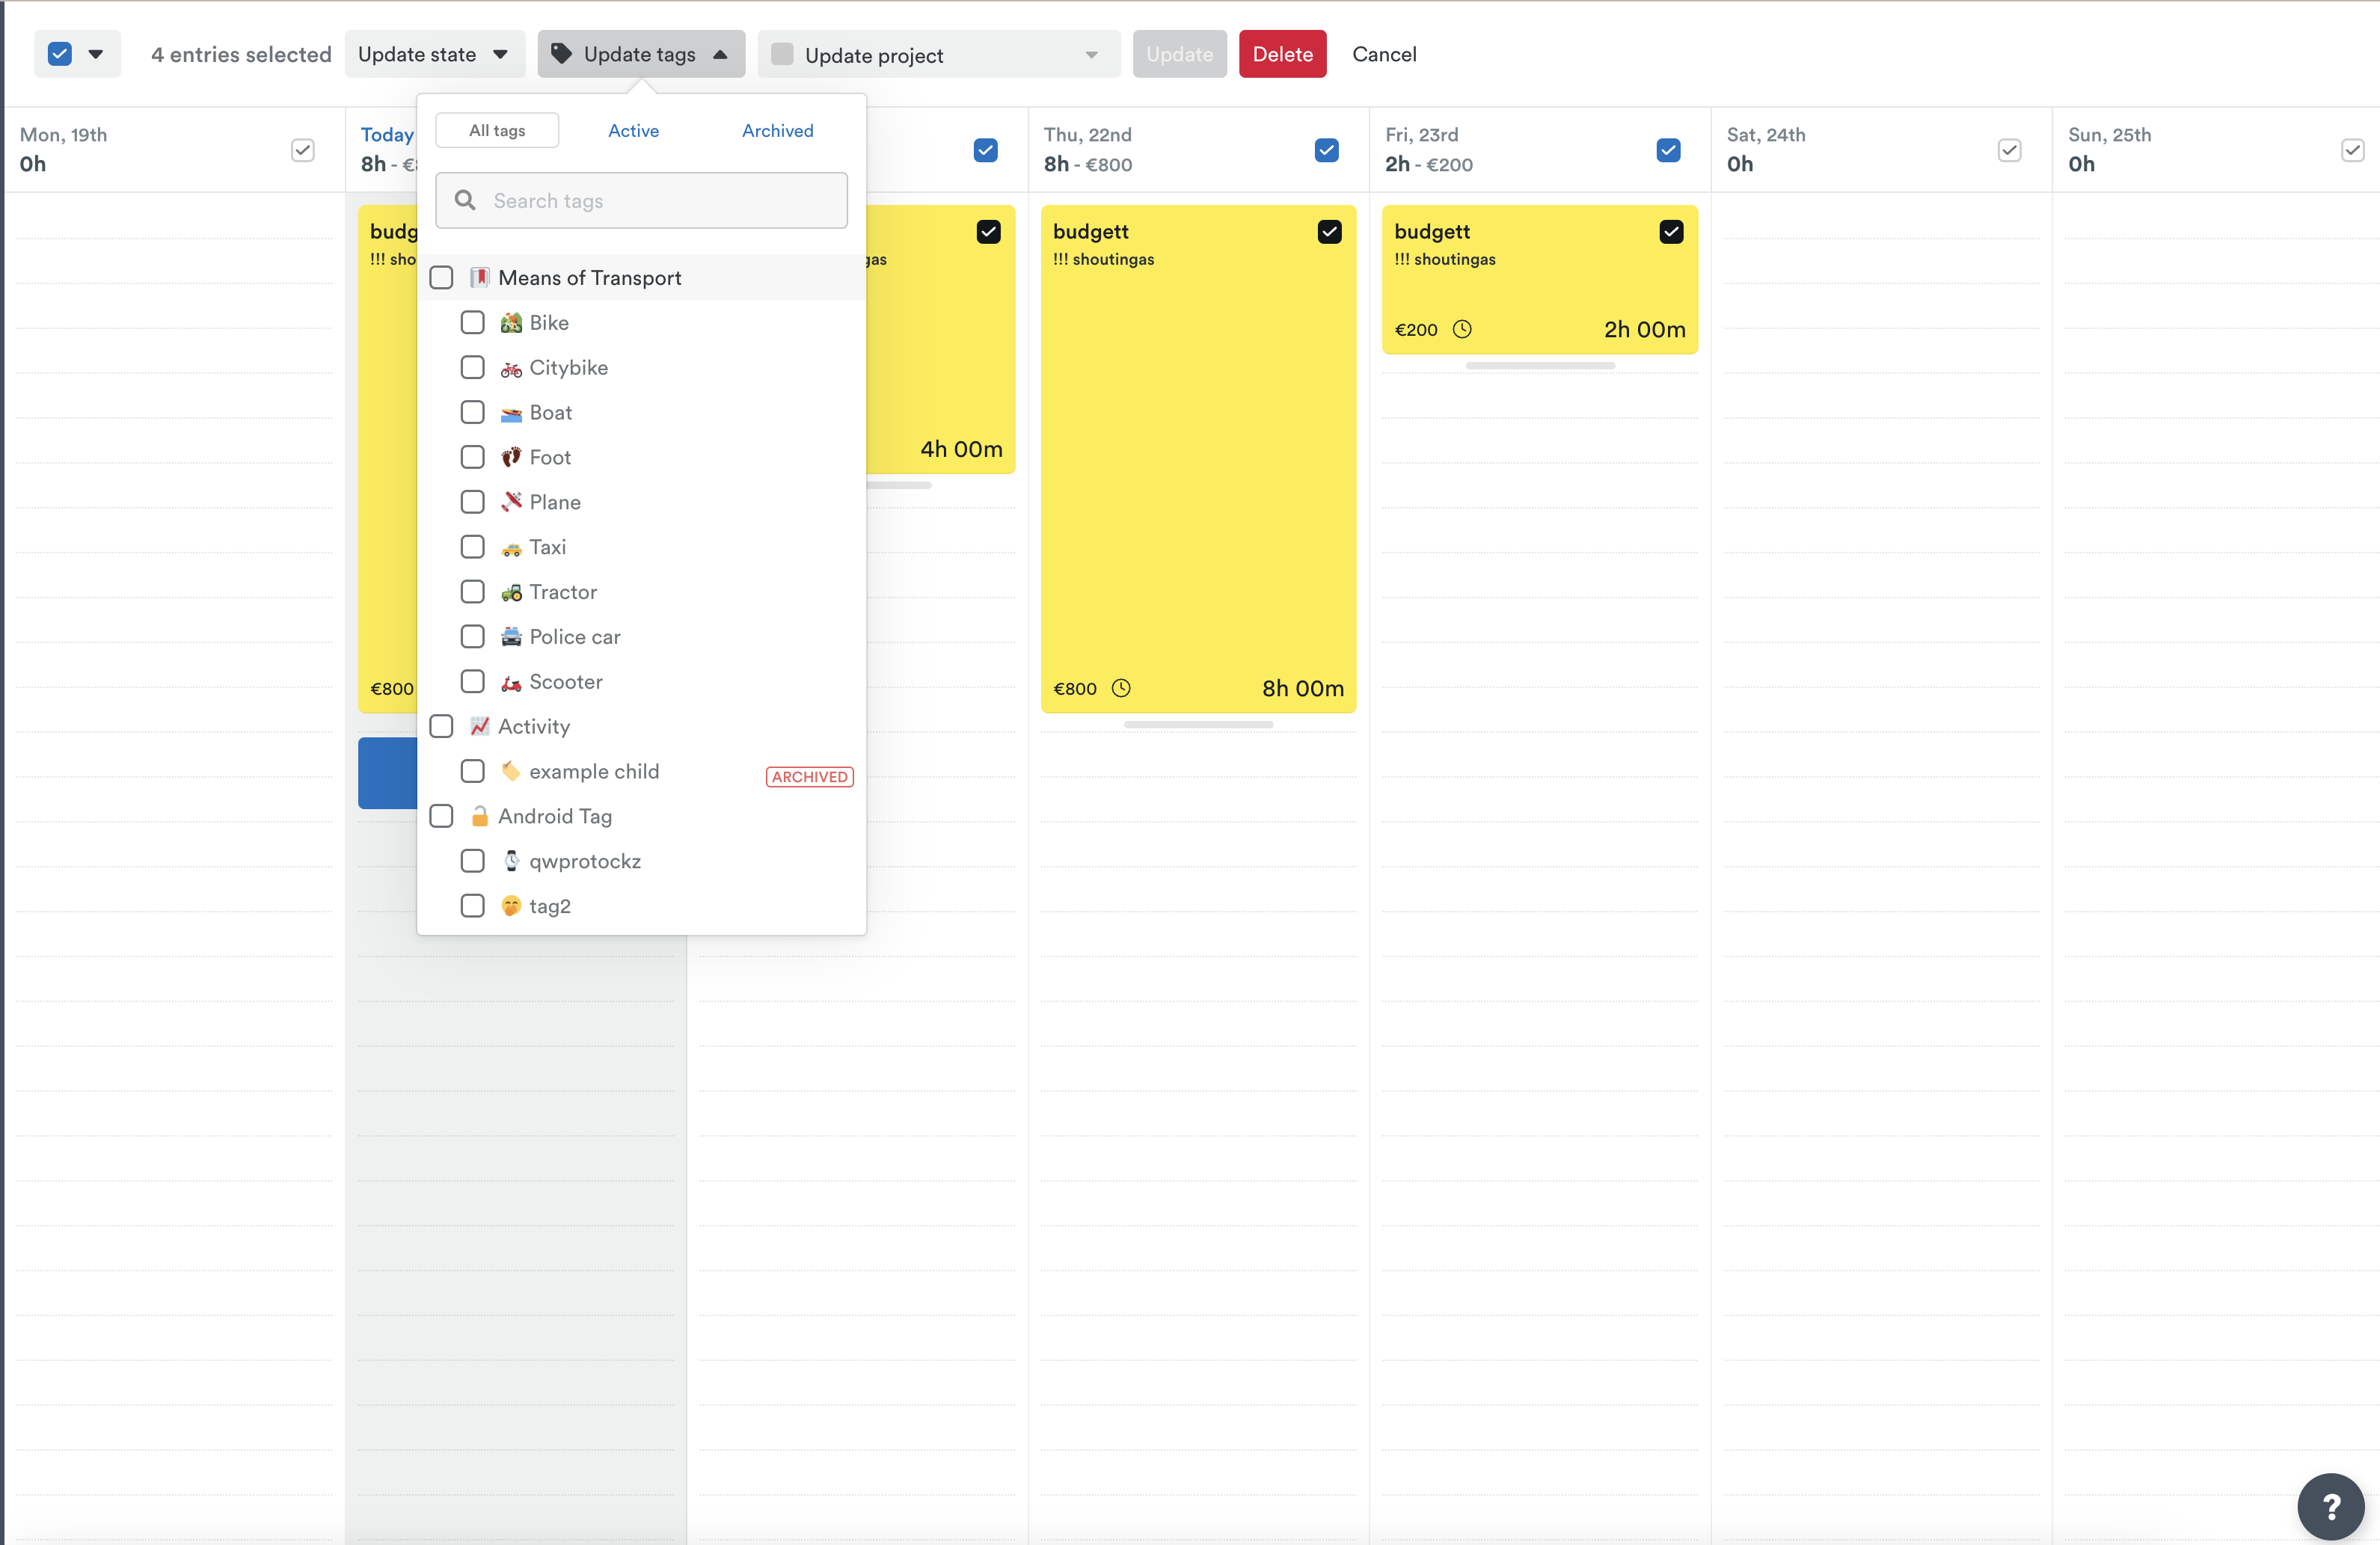Switch to the Archived tags tab
This screenshot has width=2380, height=1545.
pos(777,130)
